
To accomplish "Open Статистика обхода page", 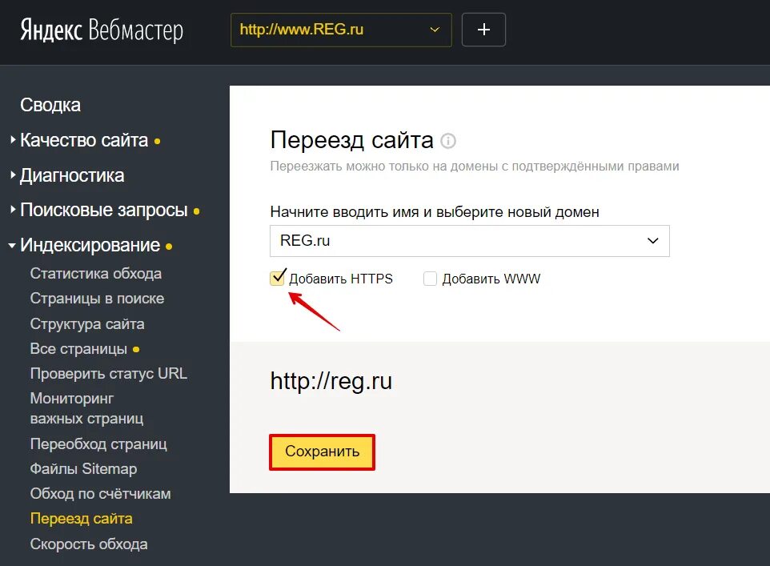I will point(96,274).
